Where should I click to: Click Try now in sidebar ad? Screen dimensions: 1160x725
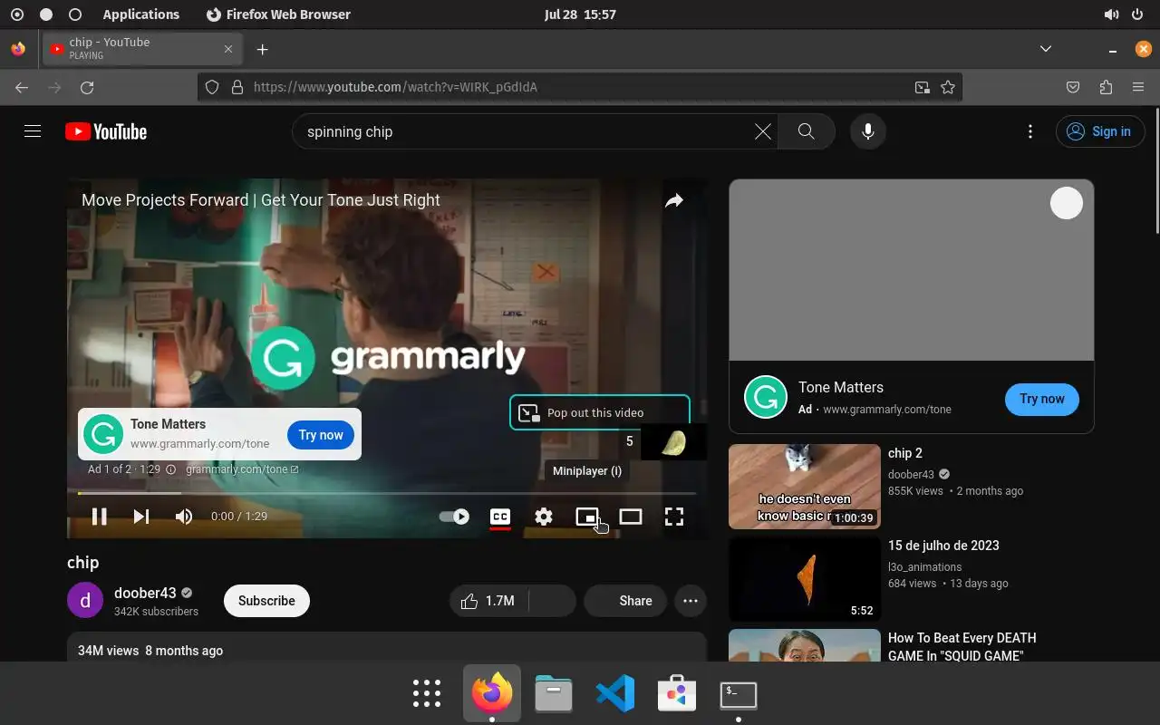[1042, 399]
